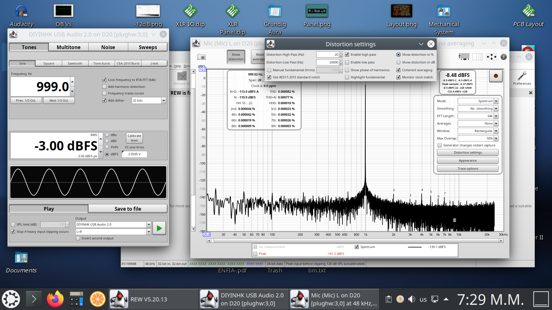Enable Highlight fundamental checkbox
The image size is (552, 310).
click(347, 77)
